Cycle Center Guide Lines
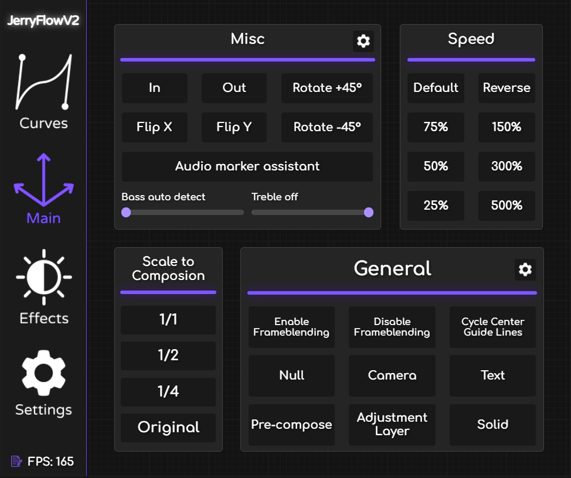 click(x=492, y=327)
